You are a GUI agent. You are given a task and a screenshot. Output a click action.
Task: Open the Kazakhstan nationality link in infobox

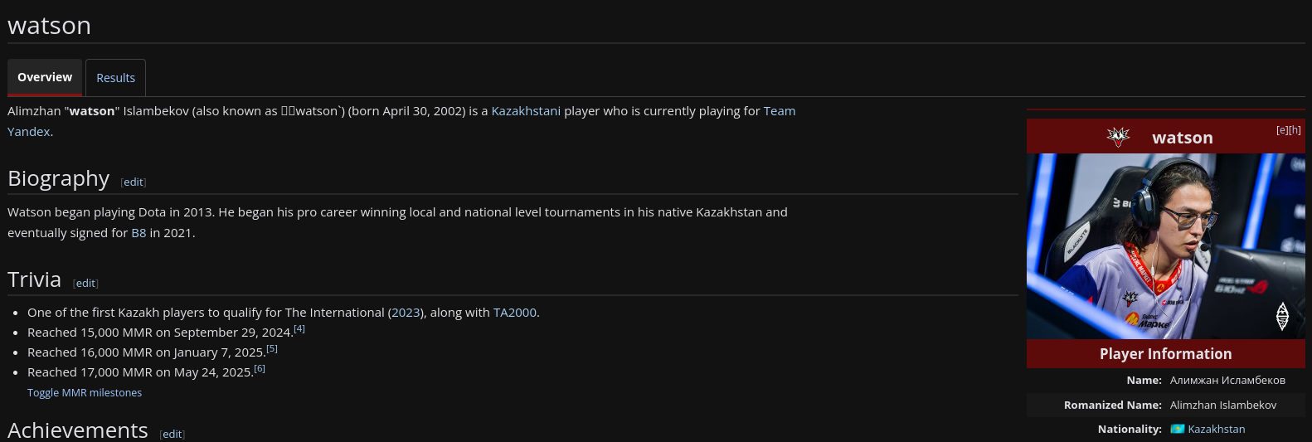pos(1217,429)
